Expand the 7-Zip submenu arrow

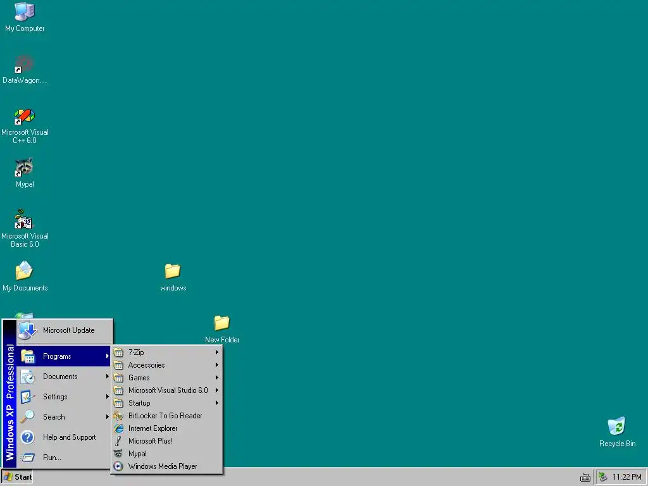coord(216,352)
